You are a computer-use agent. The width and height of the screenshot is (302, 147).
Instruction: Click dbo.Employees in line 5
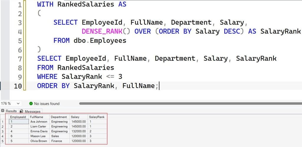click(100, 40)
